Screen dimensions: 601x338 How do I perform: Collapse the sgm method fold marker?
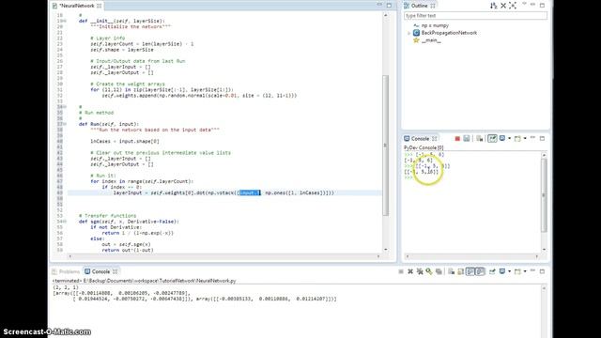[65, 222]
